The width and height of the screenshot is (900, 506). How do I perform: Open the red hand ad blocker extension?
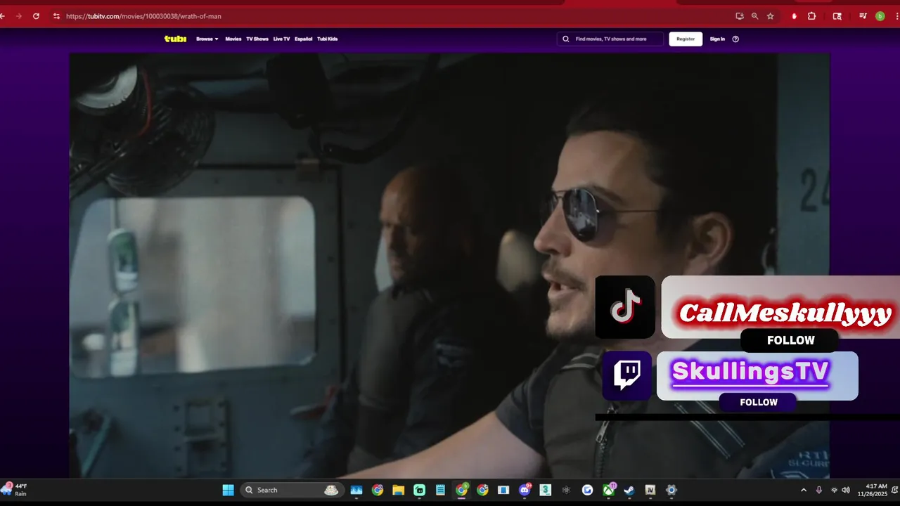coord(795,16)
